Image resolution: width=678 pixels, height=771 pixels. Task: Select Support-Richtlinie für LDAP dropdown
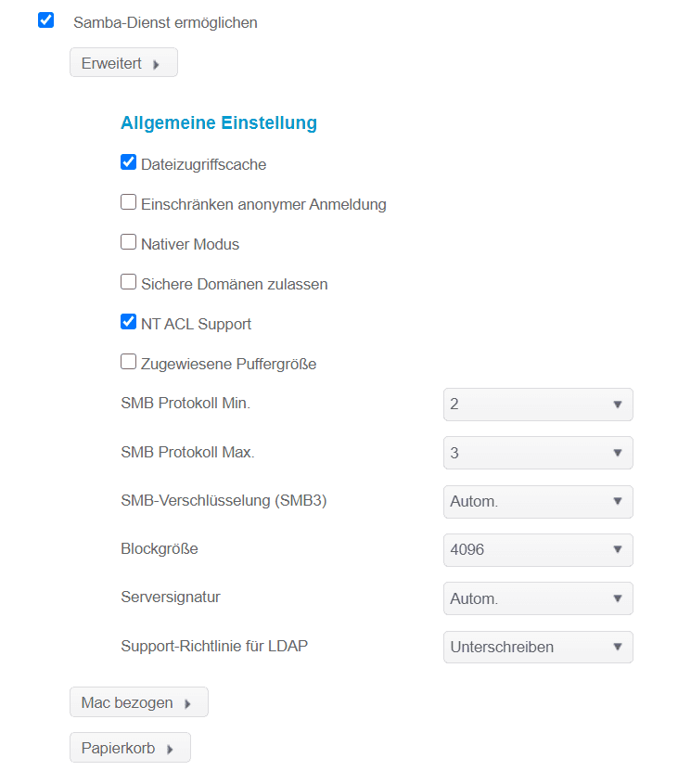538,648
